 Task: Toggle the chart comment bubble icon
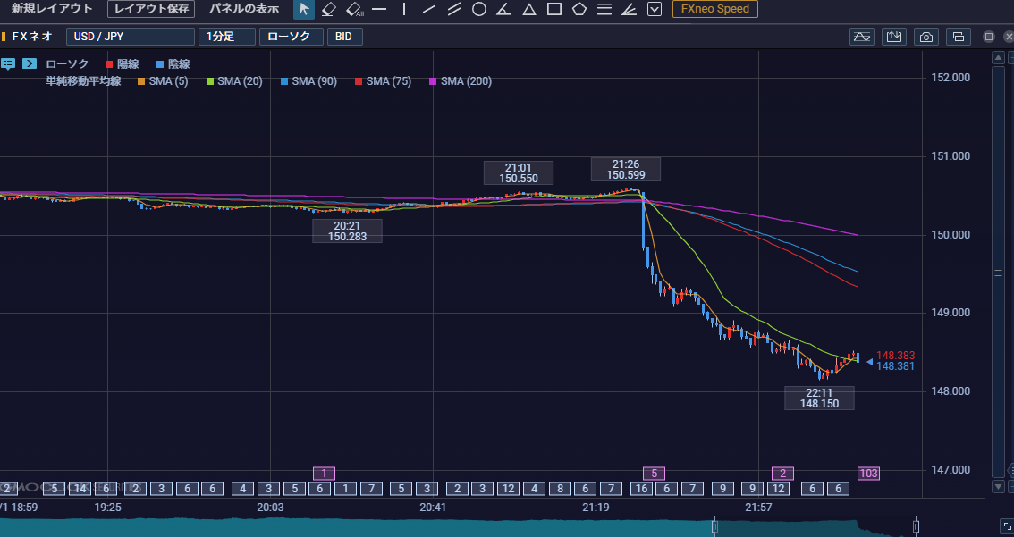8,63
